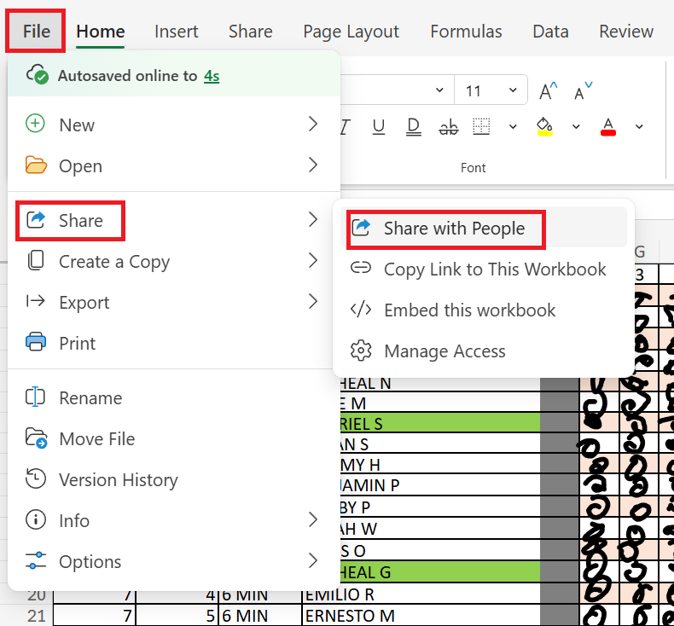The height and width of the screenshot is (626, 674).
Task: Open Manage Access settings
Action: coord(444,351)
